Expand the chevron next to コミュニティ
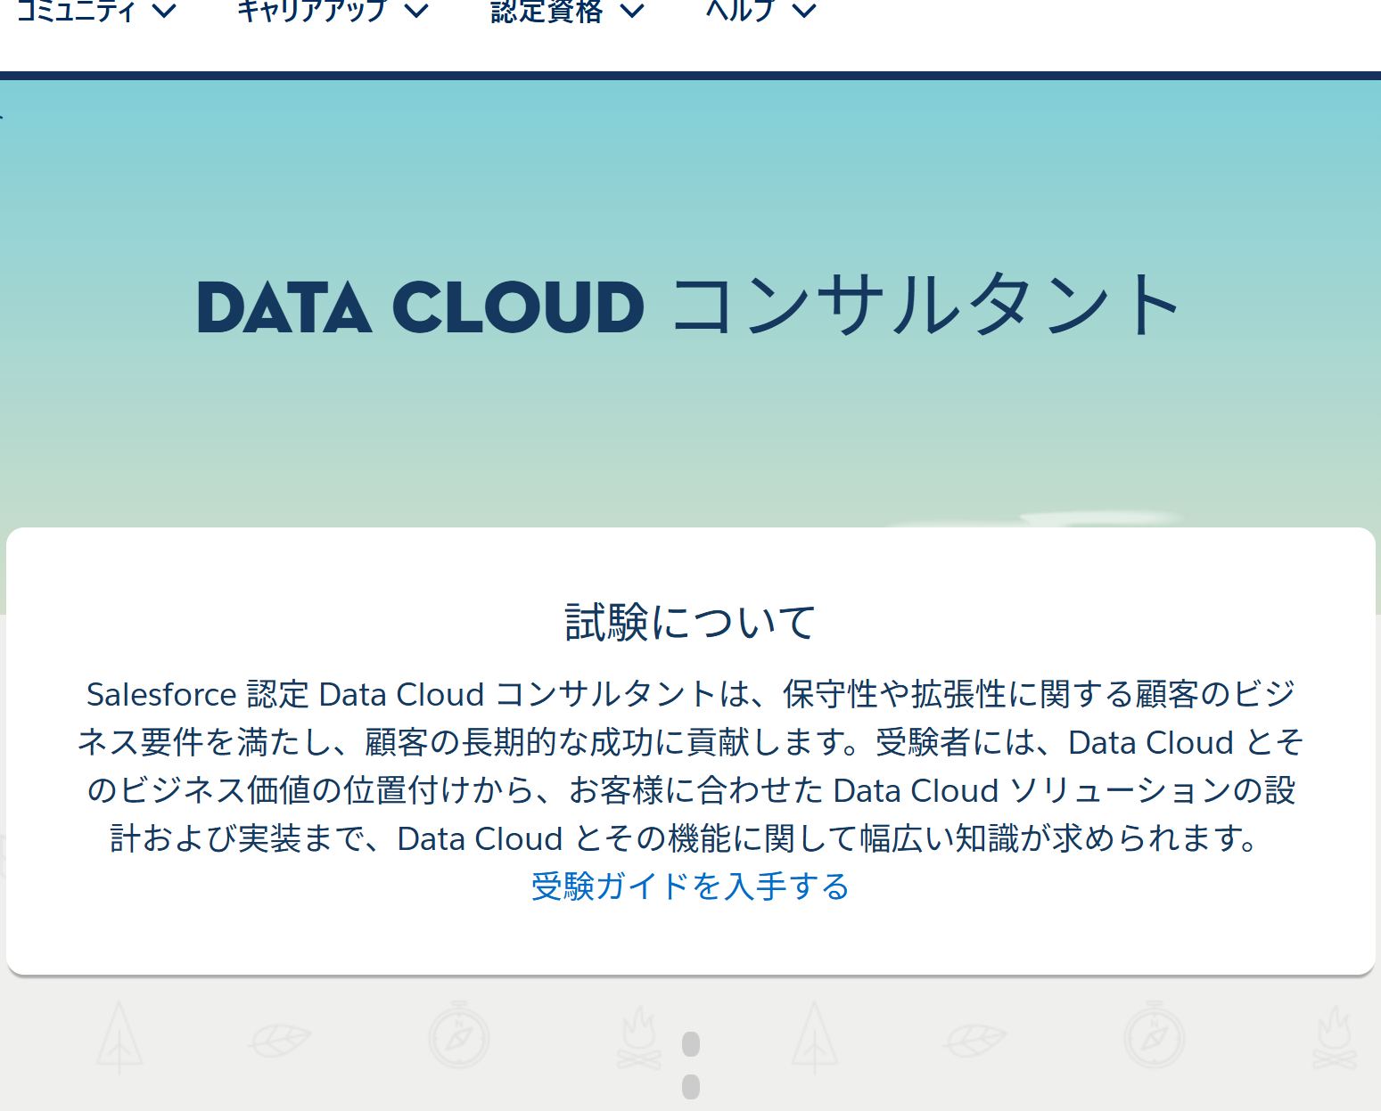The width and height of the screenshot is (1381, 1111). pos(164,11)
